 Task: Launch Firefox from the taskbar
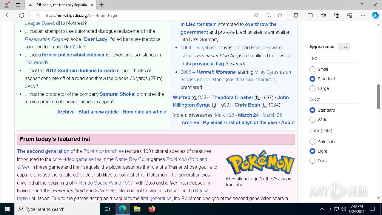152,209
